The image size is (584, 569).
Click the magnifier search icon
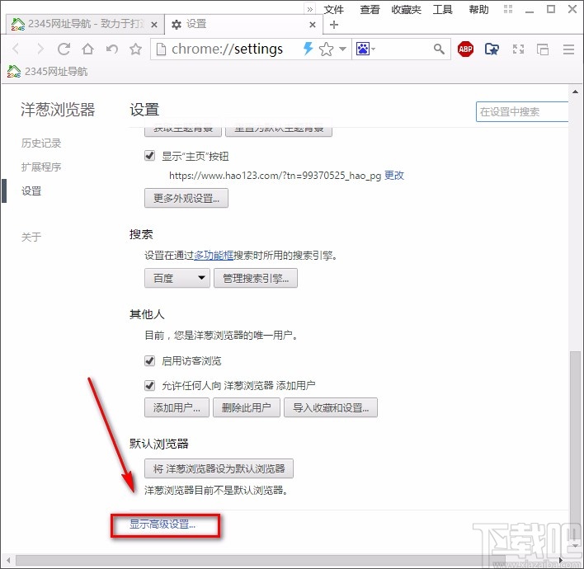point(439,49)
